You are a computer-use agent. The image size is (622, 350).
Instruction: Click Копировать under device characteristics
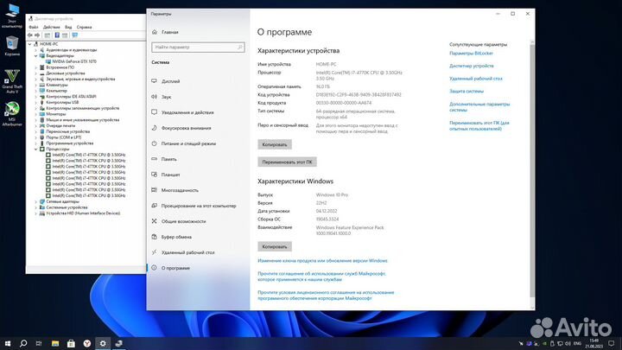275,144
